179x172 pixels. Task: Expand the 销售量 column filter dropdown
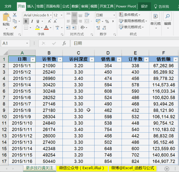tap(119, 60)
